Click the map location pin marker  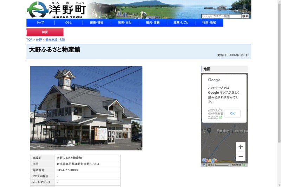tap(209, 131)
